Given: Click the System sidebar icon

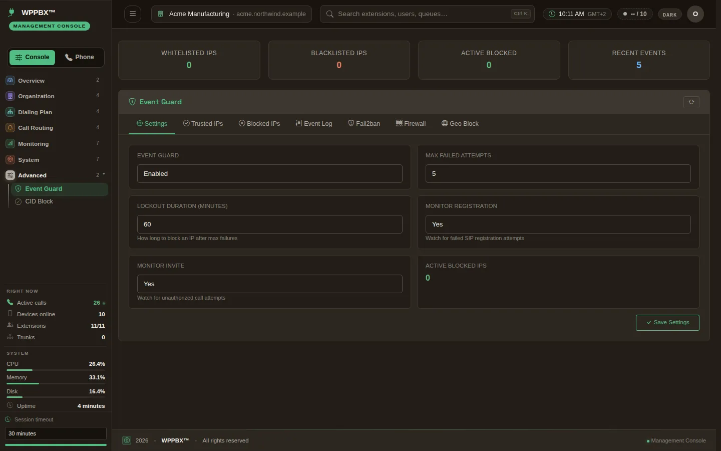Looking at the screenshot, I should tap(11, 160).
